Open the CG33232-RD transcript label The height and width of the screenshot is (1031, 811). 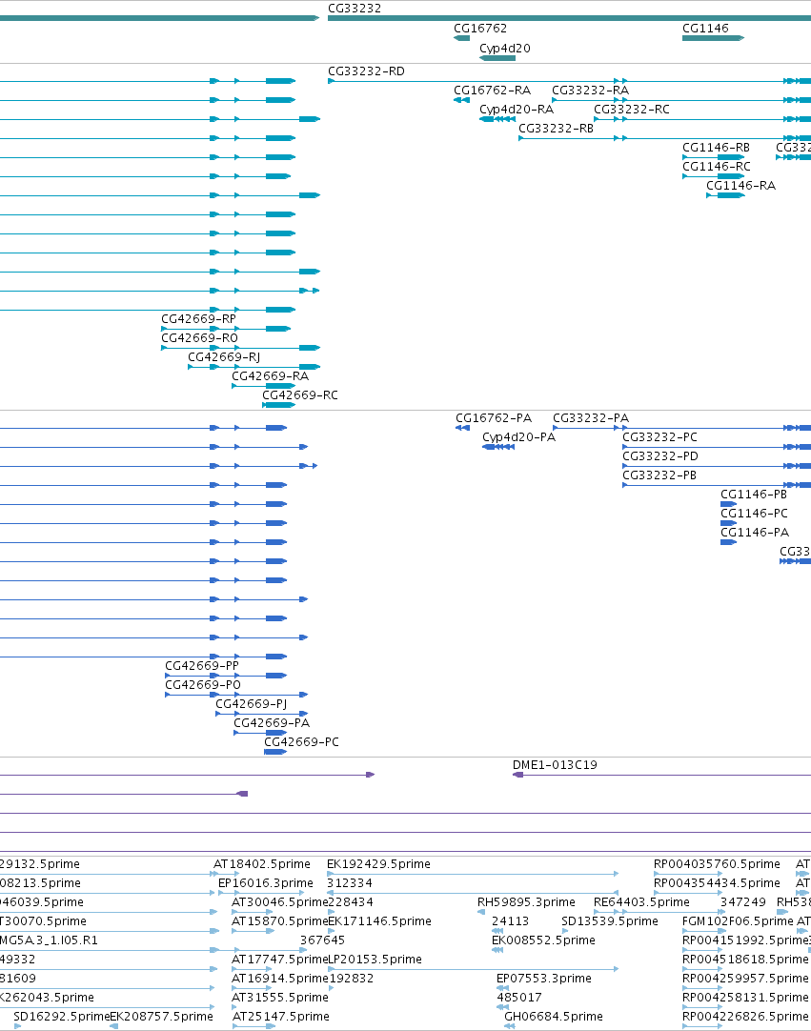[366, 71]
